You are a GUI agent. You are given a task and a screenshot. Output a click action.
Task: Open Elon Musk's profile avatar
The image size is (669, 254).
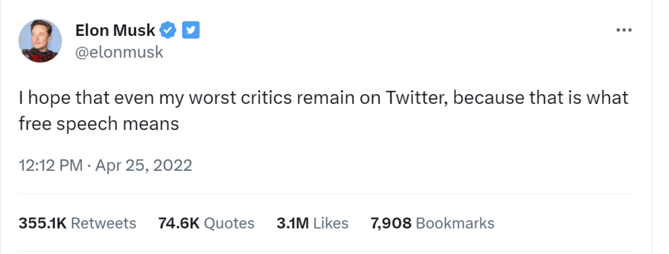pos(40,41)
